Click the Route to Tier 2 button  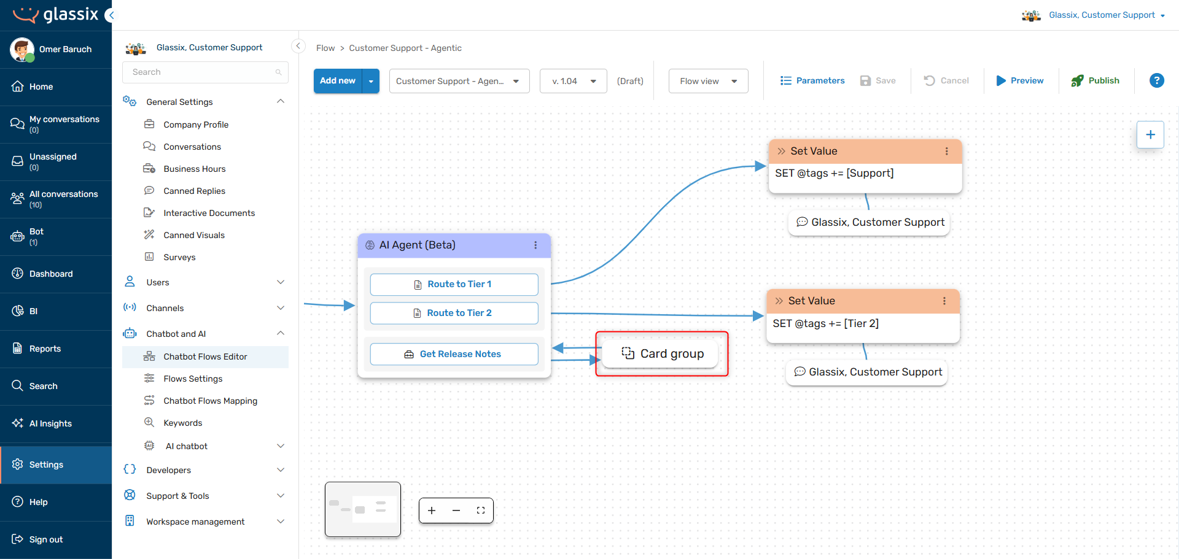tap(454, 313)
